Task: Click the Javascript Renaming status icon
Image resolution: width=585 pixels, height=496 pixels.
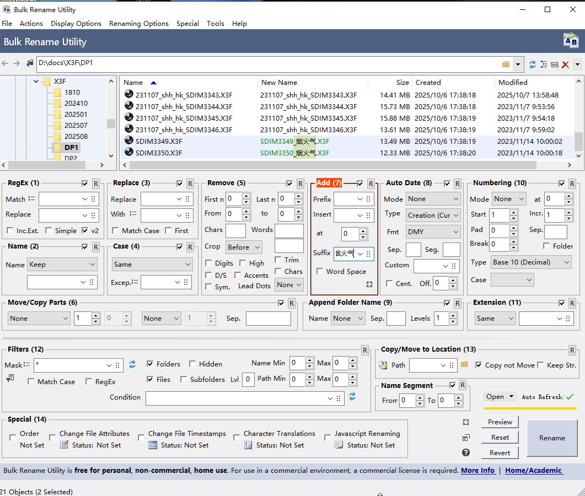Action: point(339,445)
